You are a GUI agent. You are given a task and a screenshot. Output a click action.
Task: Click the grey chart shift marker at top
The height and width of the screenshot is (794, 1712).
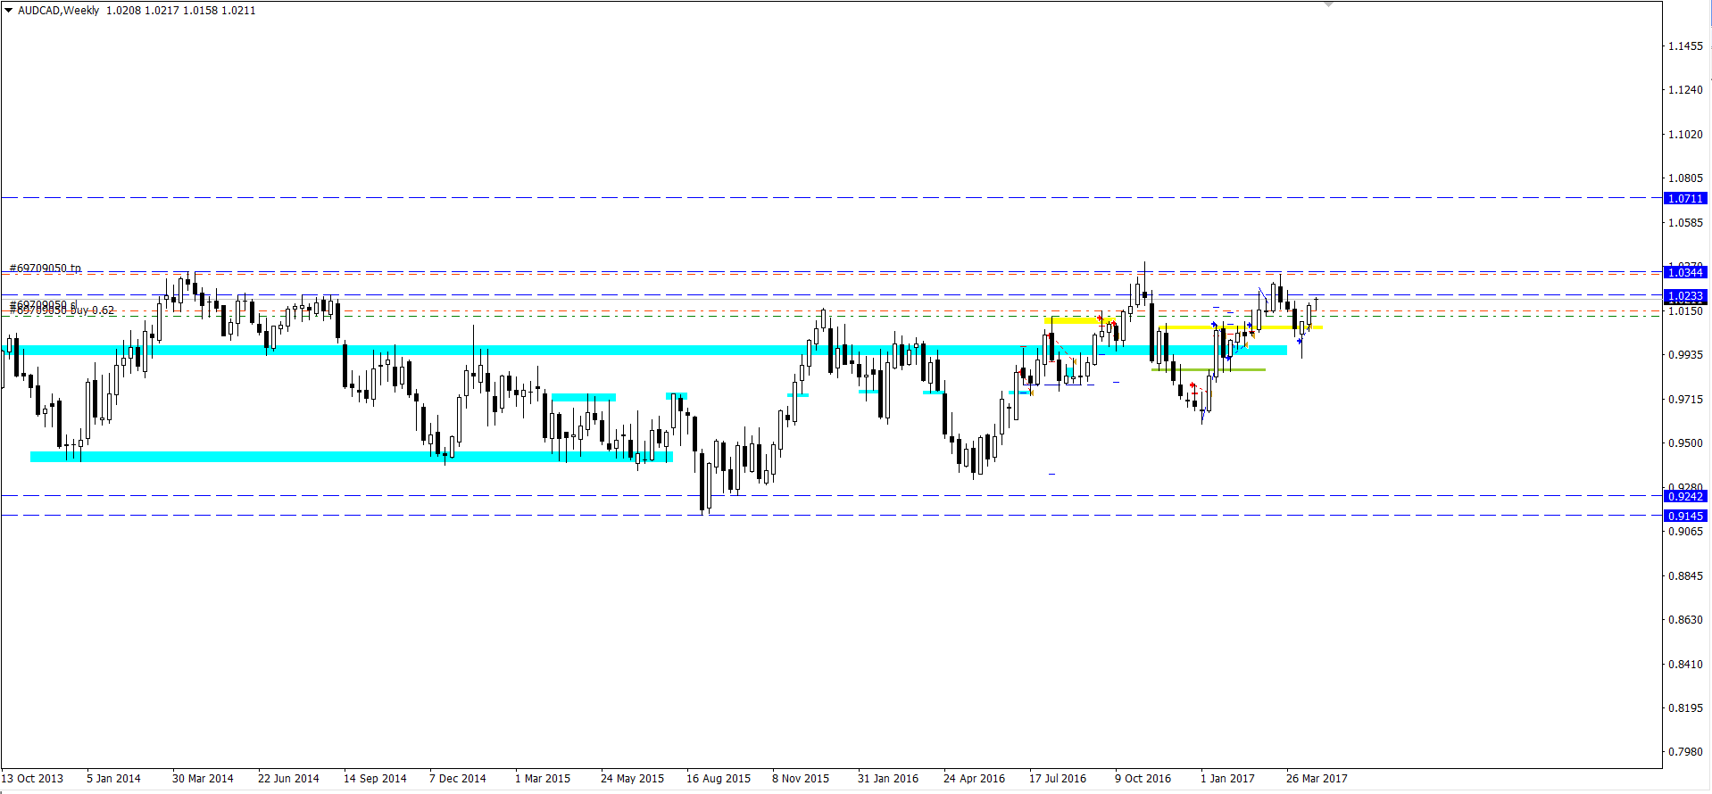pyautogui.click(x=1328, y=4)
